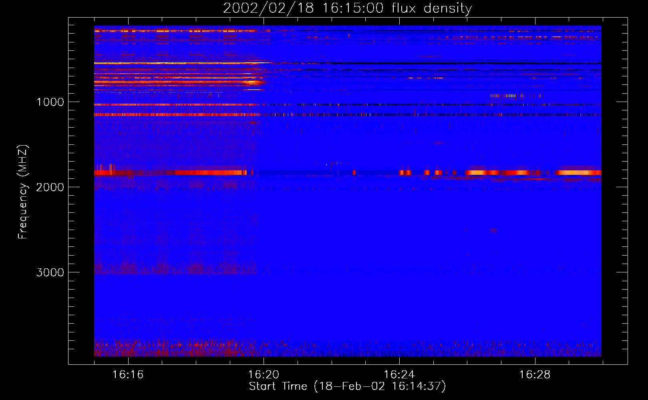648x400 pixels.
Task: Click the plot title '2002/02/18 16:15:00 flux density'
Action: tap(347, 8)
